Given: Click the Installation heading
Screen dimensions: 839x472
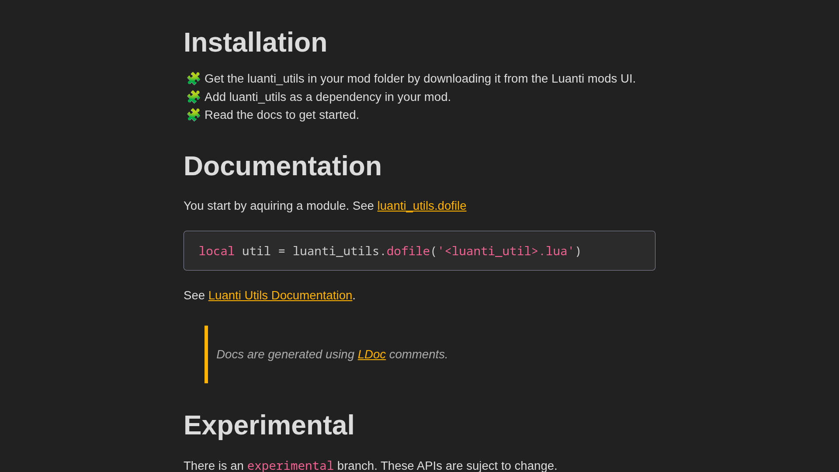Looking at the screenshot, I should click(255, 42).
